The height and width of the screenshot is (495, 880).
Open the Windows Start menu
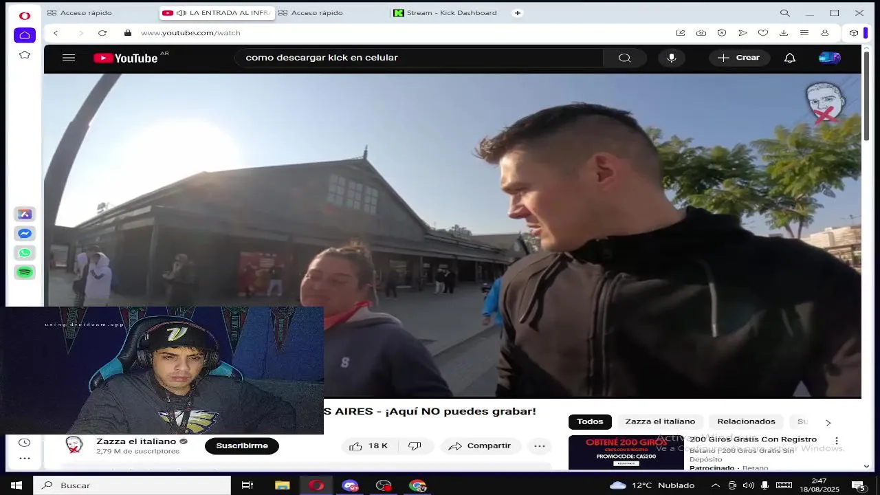16,485
